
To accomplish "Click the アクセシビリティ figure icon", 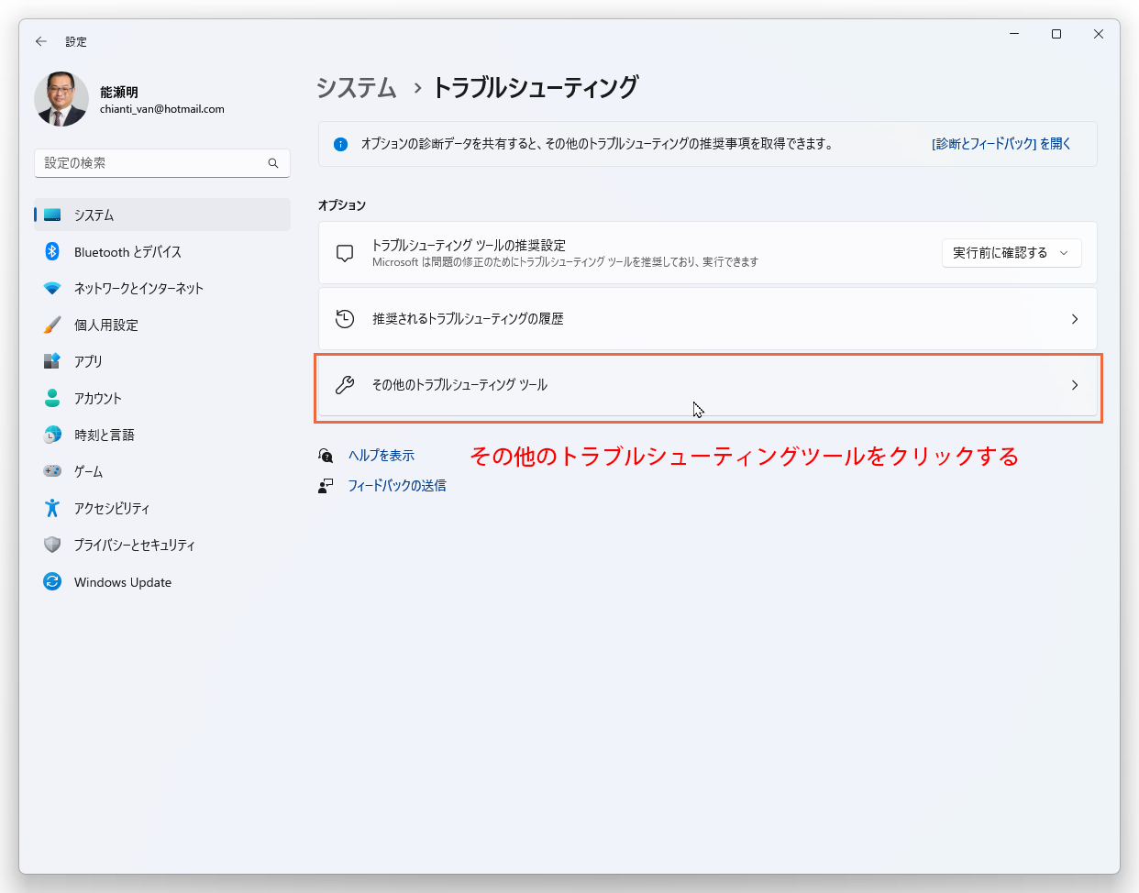I will click(x=52, y=508).
